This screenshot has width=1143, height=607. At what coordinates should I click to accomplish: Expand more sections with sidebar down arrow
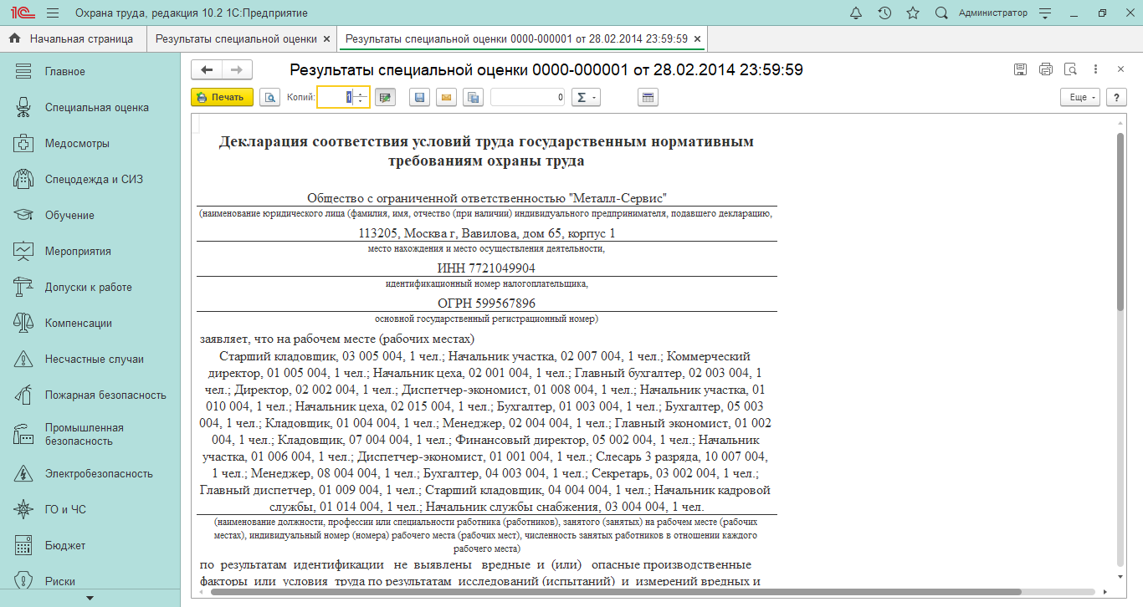pos(90,599)
